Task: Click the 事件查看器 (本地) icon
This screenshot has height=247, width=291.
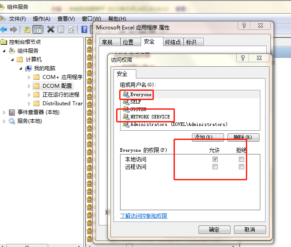Action: click(x=12, y=112)
